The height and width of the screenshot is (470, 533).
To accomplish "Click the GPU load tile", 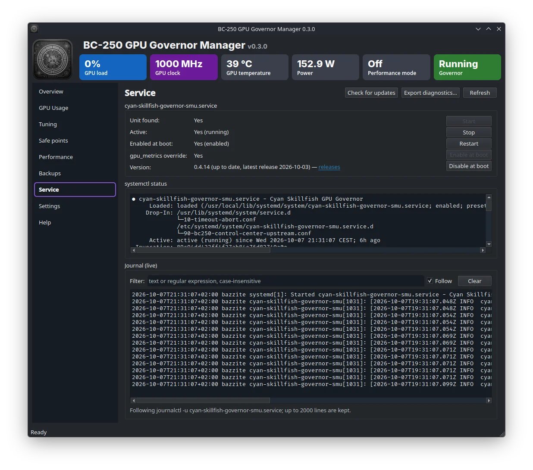I will pos(113,67).
